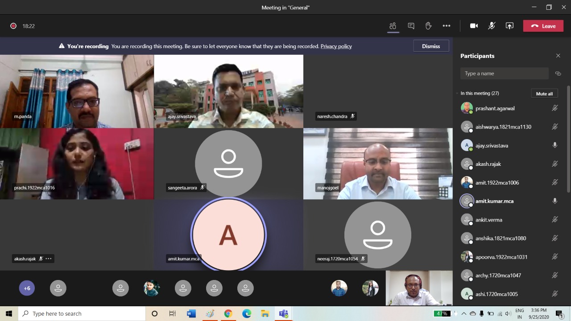Click the red recording indicator

point(13,26)
